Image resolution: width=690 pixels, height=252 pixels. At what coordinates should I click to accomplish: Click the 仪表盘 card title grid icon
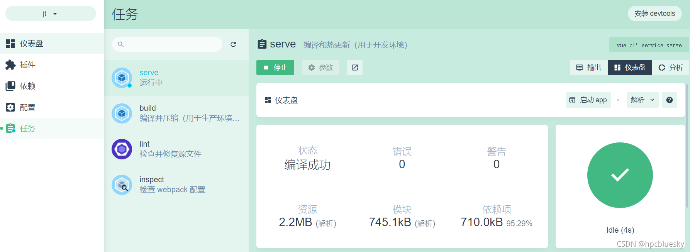coord(268,100)
